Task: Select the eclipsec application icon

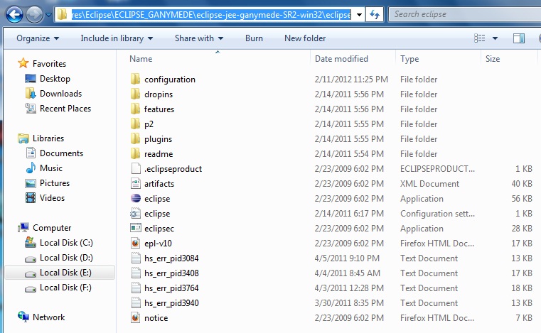Action: (x=136, y=228)
